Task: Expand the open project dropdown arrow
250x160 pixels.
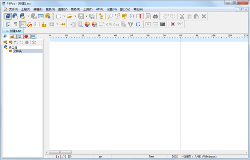Action: coord(28,16)
